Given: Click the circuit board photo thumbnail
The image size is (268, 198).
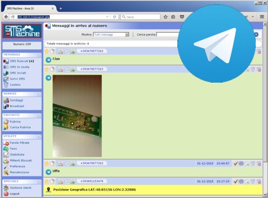Looking at the screenshot, I should click(77, 116).
